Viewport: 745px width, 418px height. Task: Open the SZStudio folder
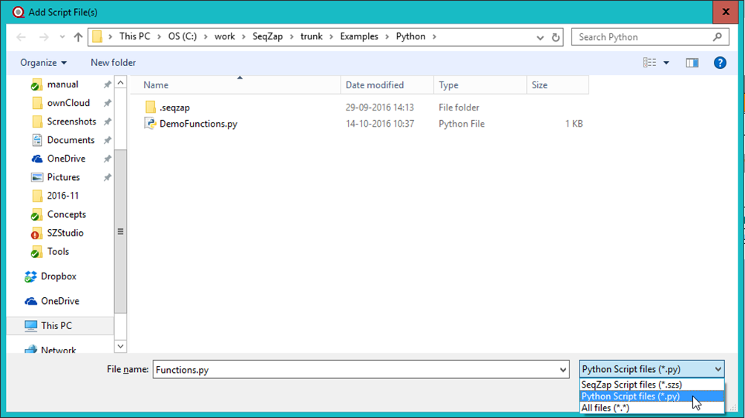pyautogui.click(x=65, y=233)
